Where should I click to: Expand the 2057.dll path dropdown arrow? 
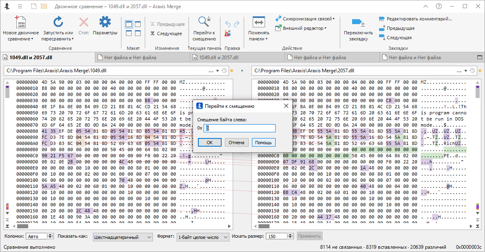point(465,71)
